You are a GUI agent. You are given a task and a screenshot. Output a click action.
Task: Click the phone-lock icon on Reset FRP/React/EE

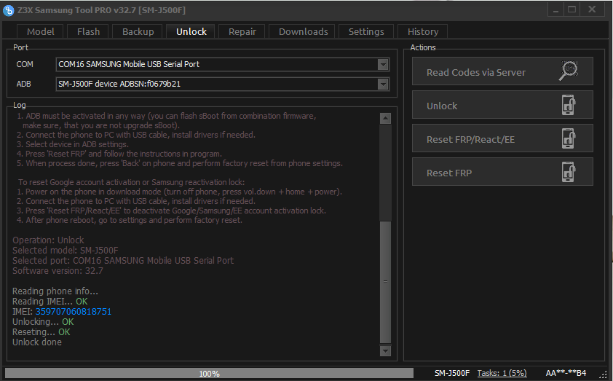click(569, 138)
